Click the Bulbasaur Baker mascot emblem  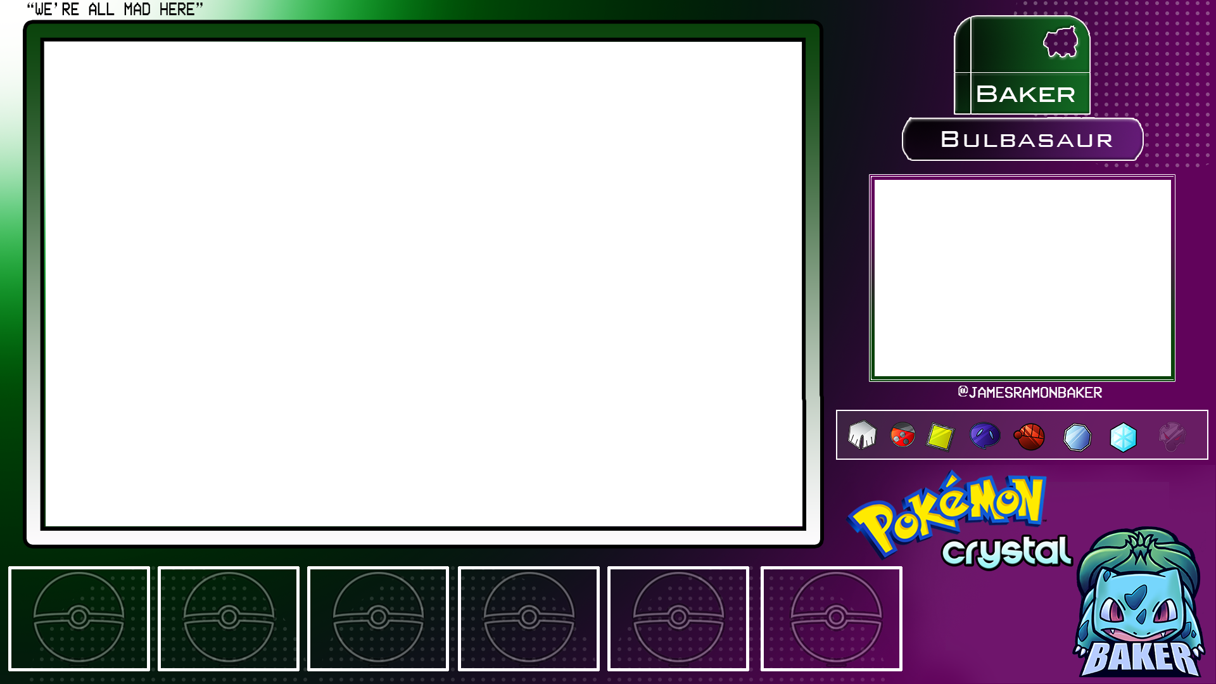point(1139,603)
